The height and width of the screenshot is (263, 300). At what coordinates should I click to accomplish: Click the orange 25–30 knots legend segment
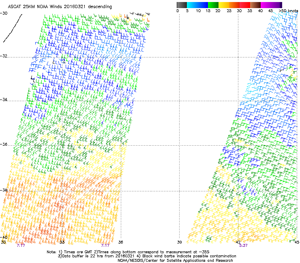point(234,5)
